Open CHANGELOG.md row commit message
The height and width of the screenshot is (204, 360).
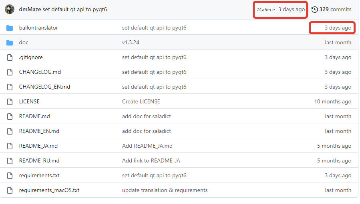[x=154, y=72]
